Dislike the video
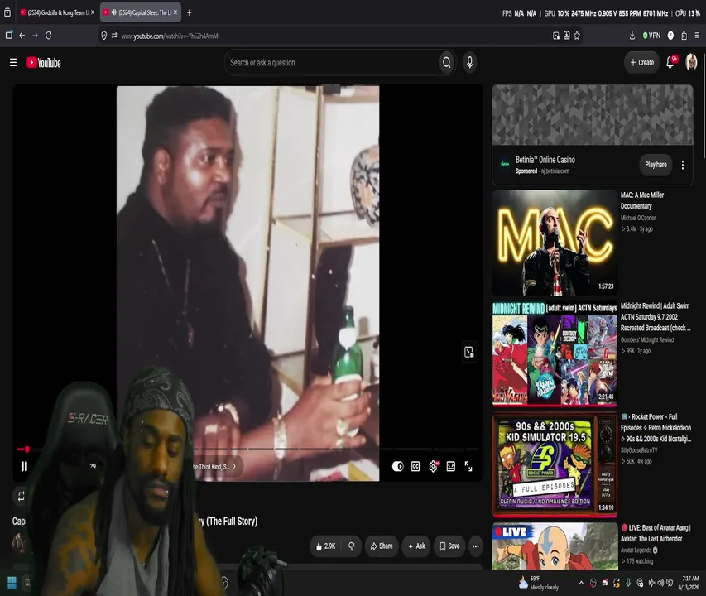Viewport: 706px width, 596px height. click(x=352, y=546)
